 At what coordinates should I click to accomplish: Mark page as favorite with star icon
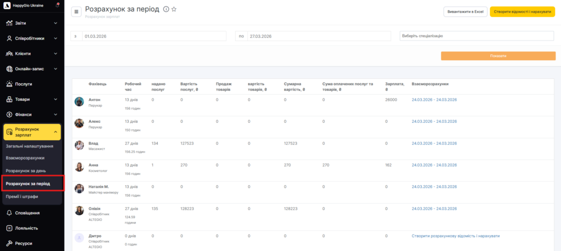click(174, 9)
